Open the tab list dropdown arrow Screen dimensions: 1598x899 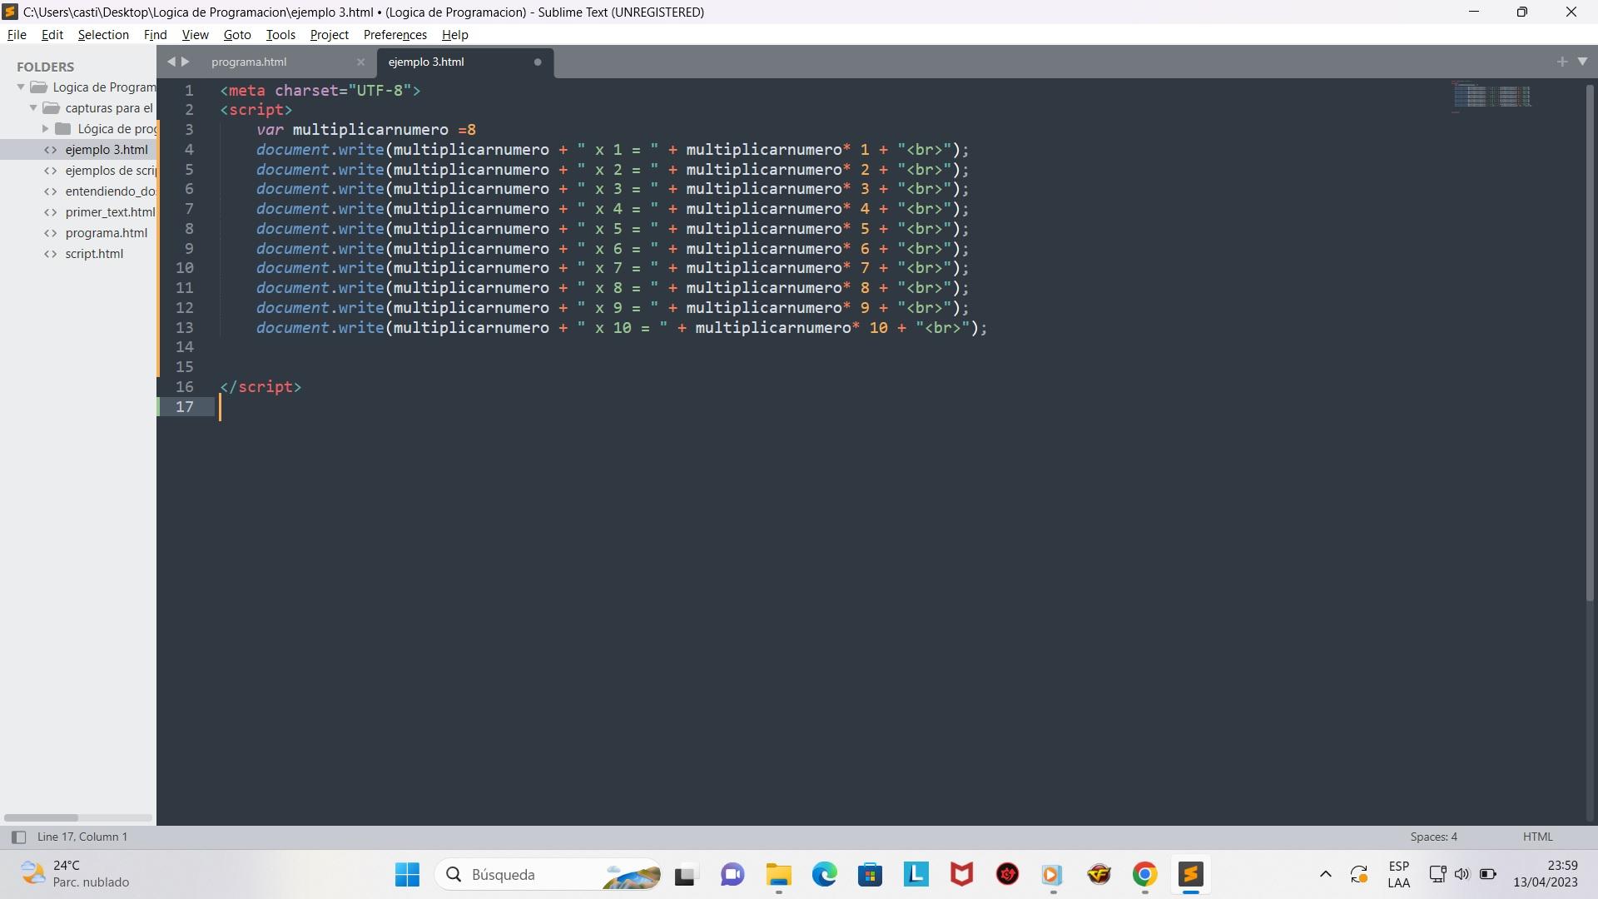click(1582, 62)
